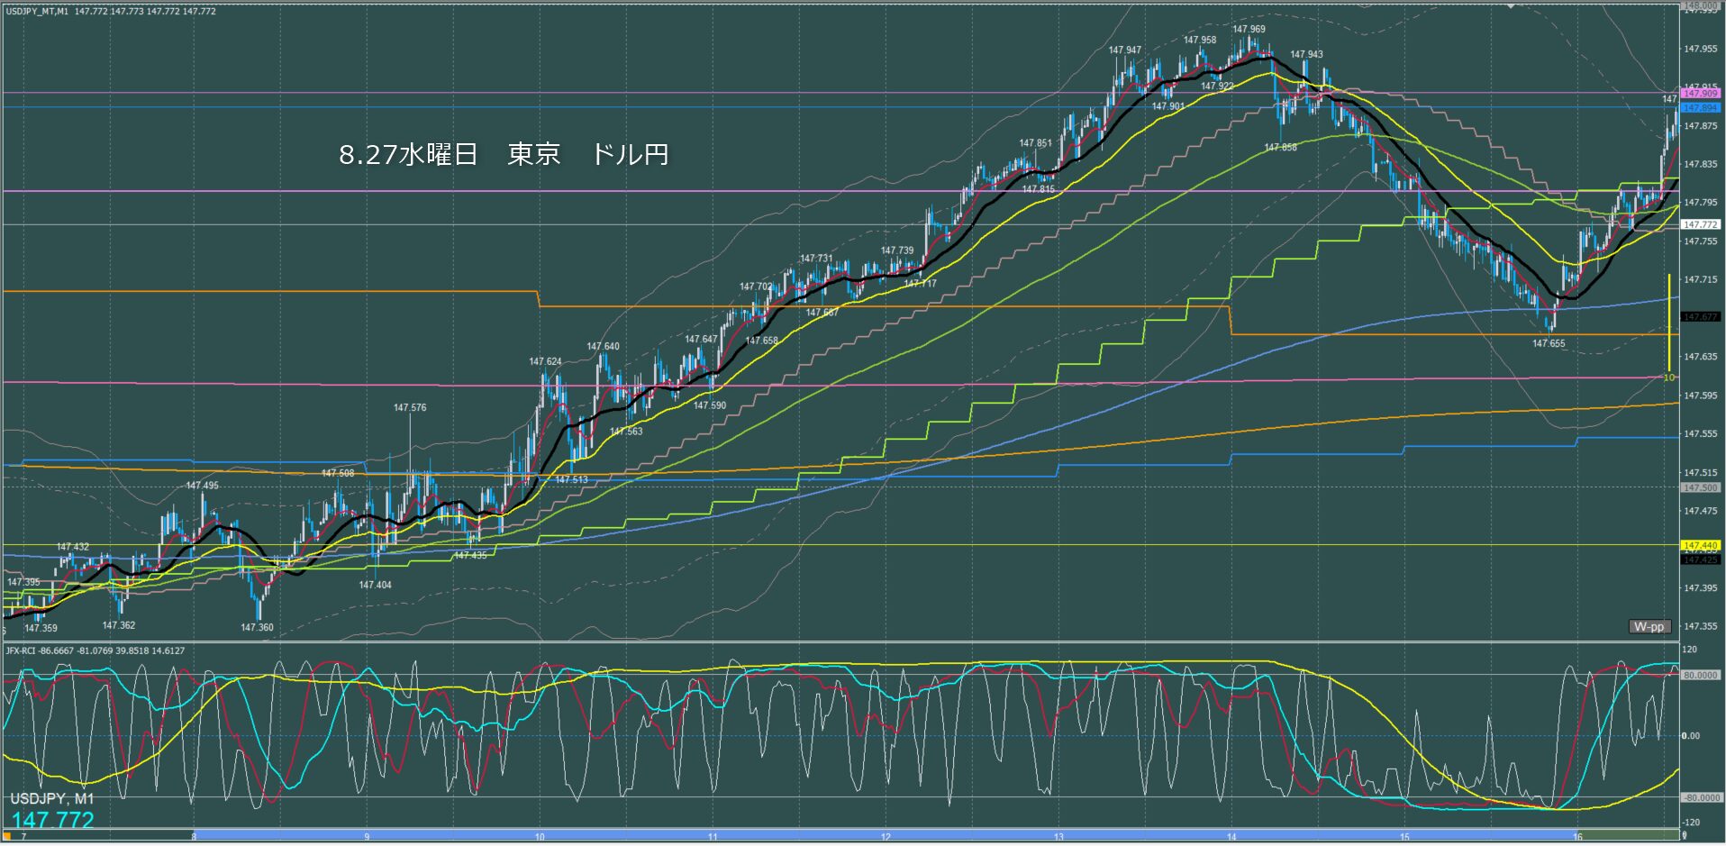Select the yellow 147.440 price level tag

[1700, 545]
